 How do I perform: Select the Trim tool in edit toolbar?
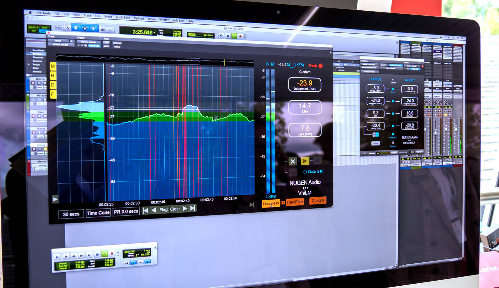click(76, 28)
